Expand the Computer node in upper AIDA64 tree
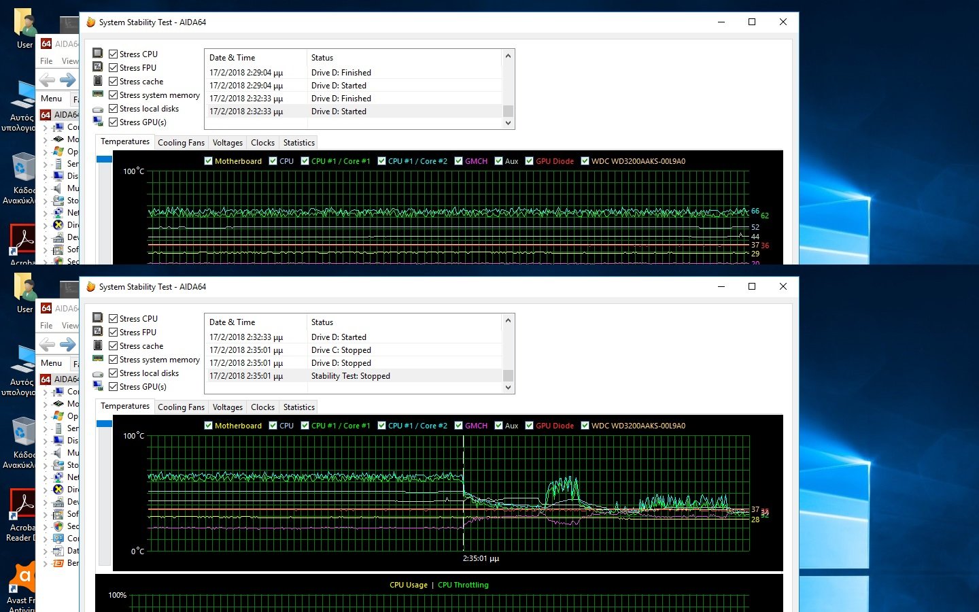 coord(46,127)
